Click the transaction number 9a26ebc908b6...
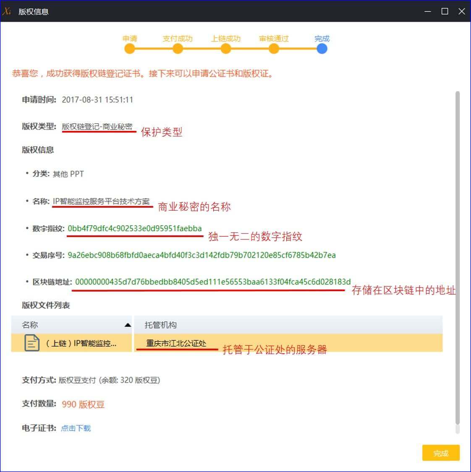The width and height of the screenshot is (471, 472). click(201, 255)
